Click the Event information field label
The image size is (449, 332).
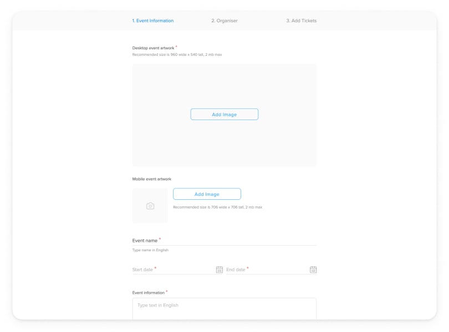coord(148,293)
